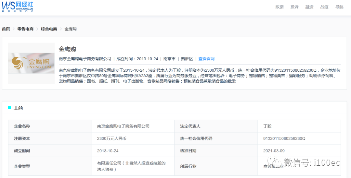Click the company description paragraph
Viewport: 351px width, 178px height.
[200, 76]
